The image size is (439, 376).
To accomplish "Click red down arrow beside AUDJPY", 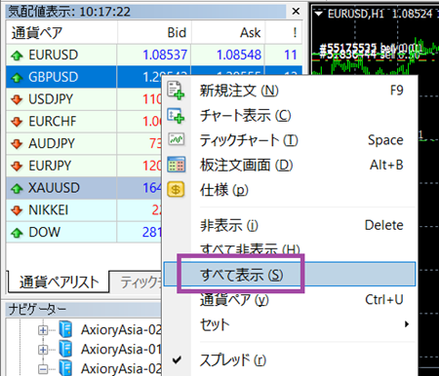I will [17, 144].
